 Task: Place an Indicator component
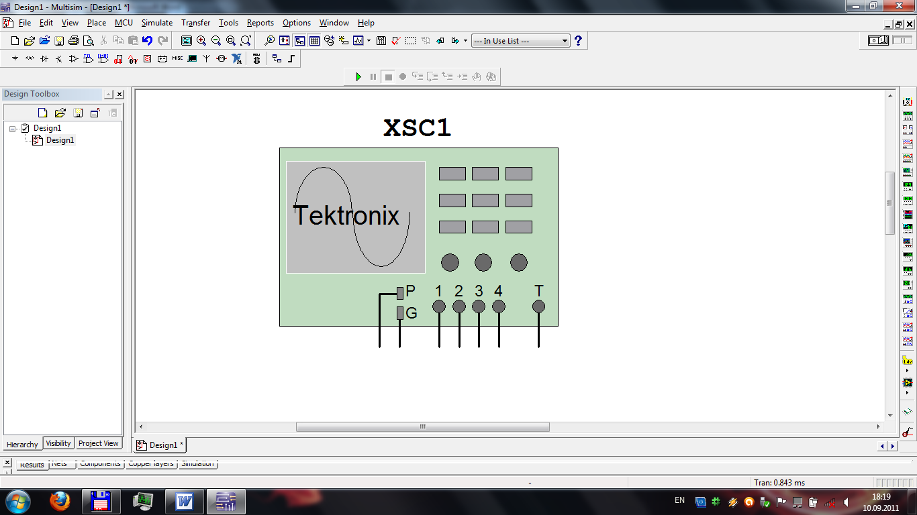pos(147,59)
